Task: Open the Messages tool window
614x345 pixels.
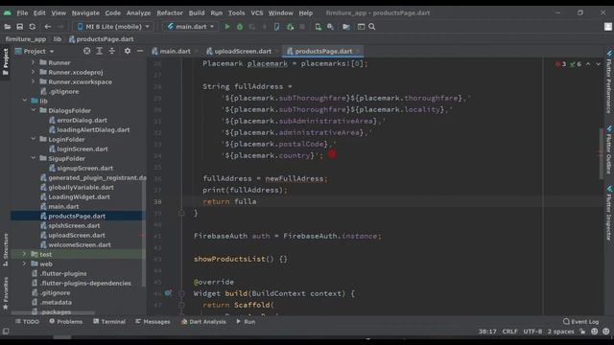Action: click(153, 322)
